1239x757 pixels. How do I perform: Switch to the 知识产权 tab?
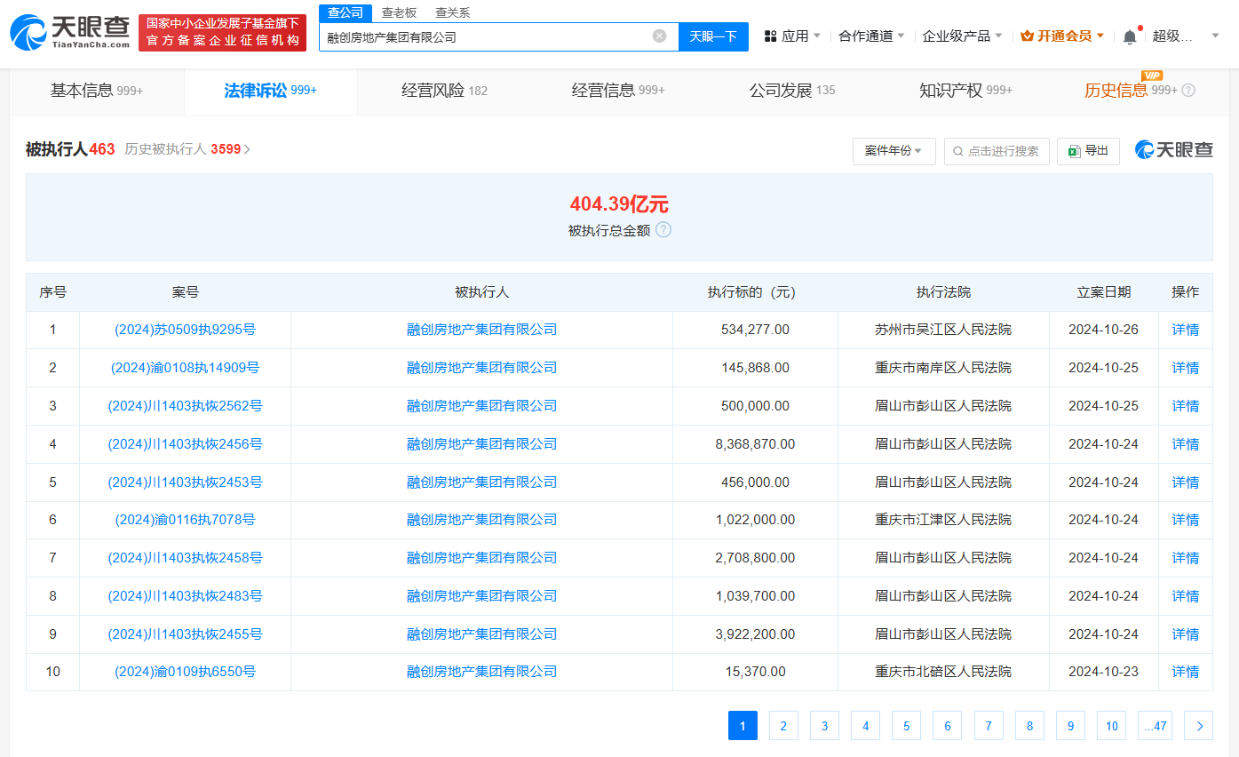pos(965,91)
